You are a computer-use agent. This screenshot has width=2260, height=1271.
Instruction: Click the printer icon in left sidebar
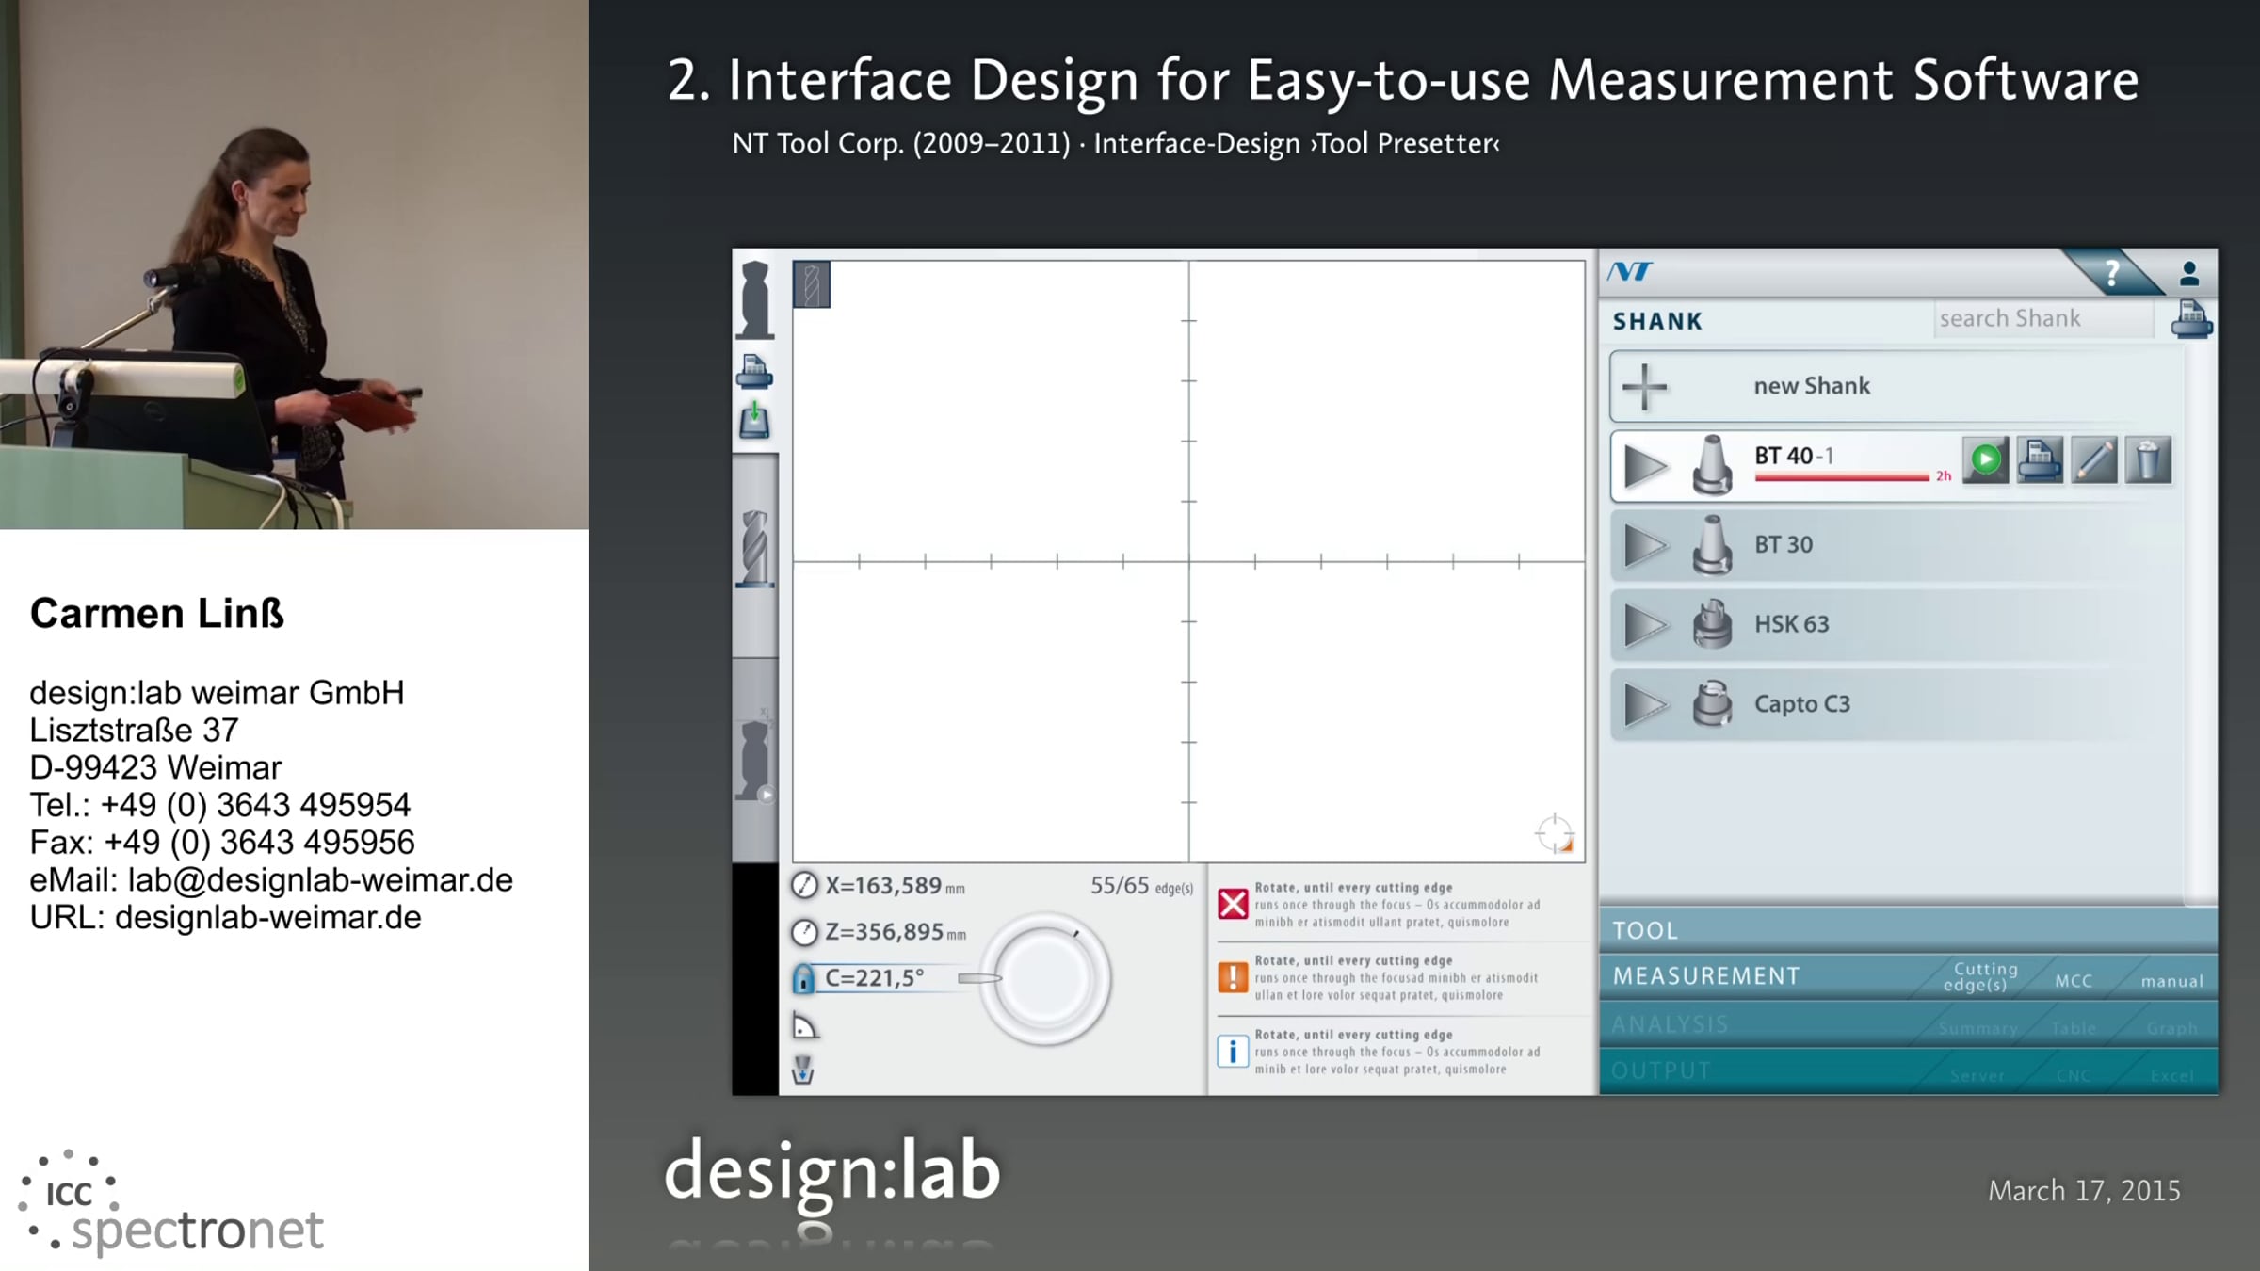pyautogui.click(x=754, y=373)
